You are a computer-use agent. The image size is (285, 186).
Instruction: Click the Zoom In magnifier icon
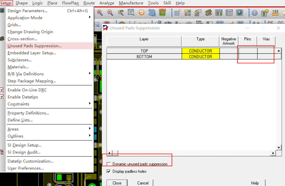tap(100, 13)
